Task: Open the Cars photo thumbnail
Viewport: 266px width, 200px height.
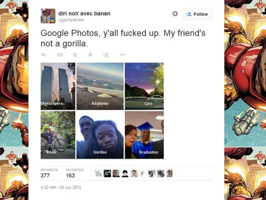Action: pos(144,86)
